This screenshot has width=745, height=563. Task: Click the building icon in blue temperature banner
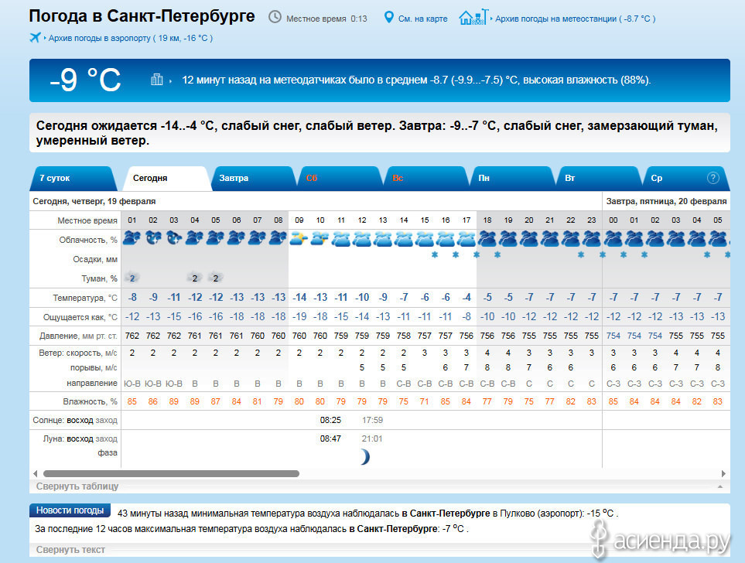tap(157, 79)
